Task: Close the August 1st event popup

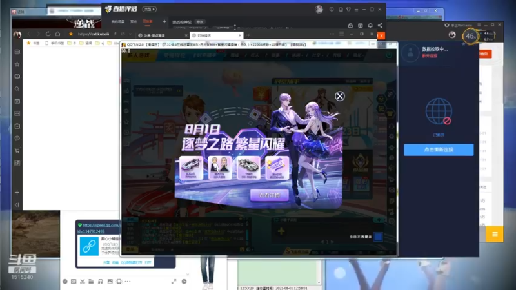Action: click(340, 96)
